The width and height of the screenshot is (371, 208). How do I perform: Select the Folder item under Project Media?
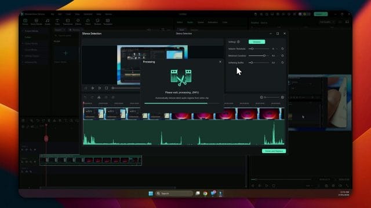[x=28, y=37]
